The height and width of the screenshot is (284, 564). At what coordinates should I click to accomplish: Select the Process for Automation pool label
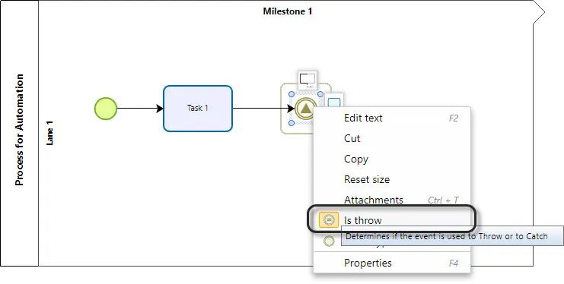(x=20, y=130)
